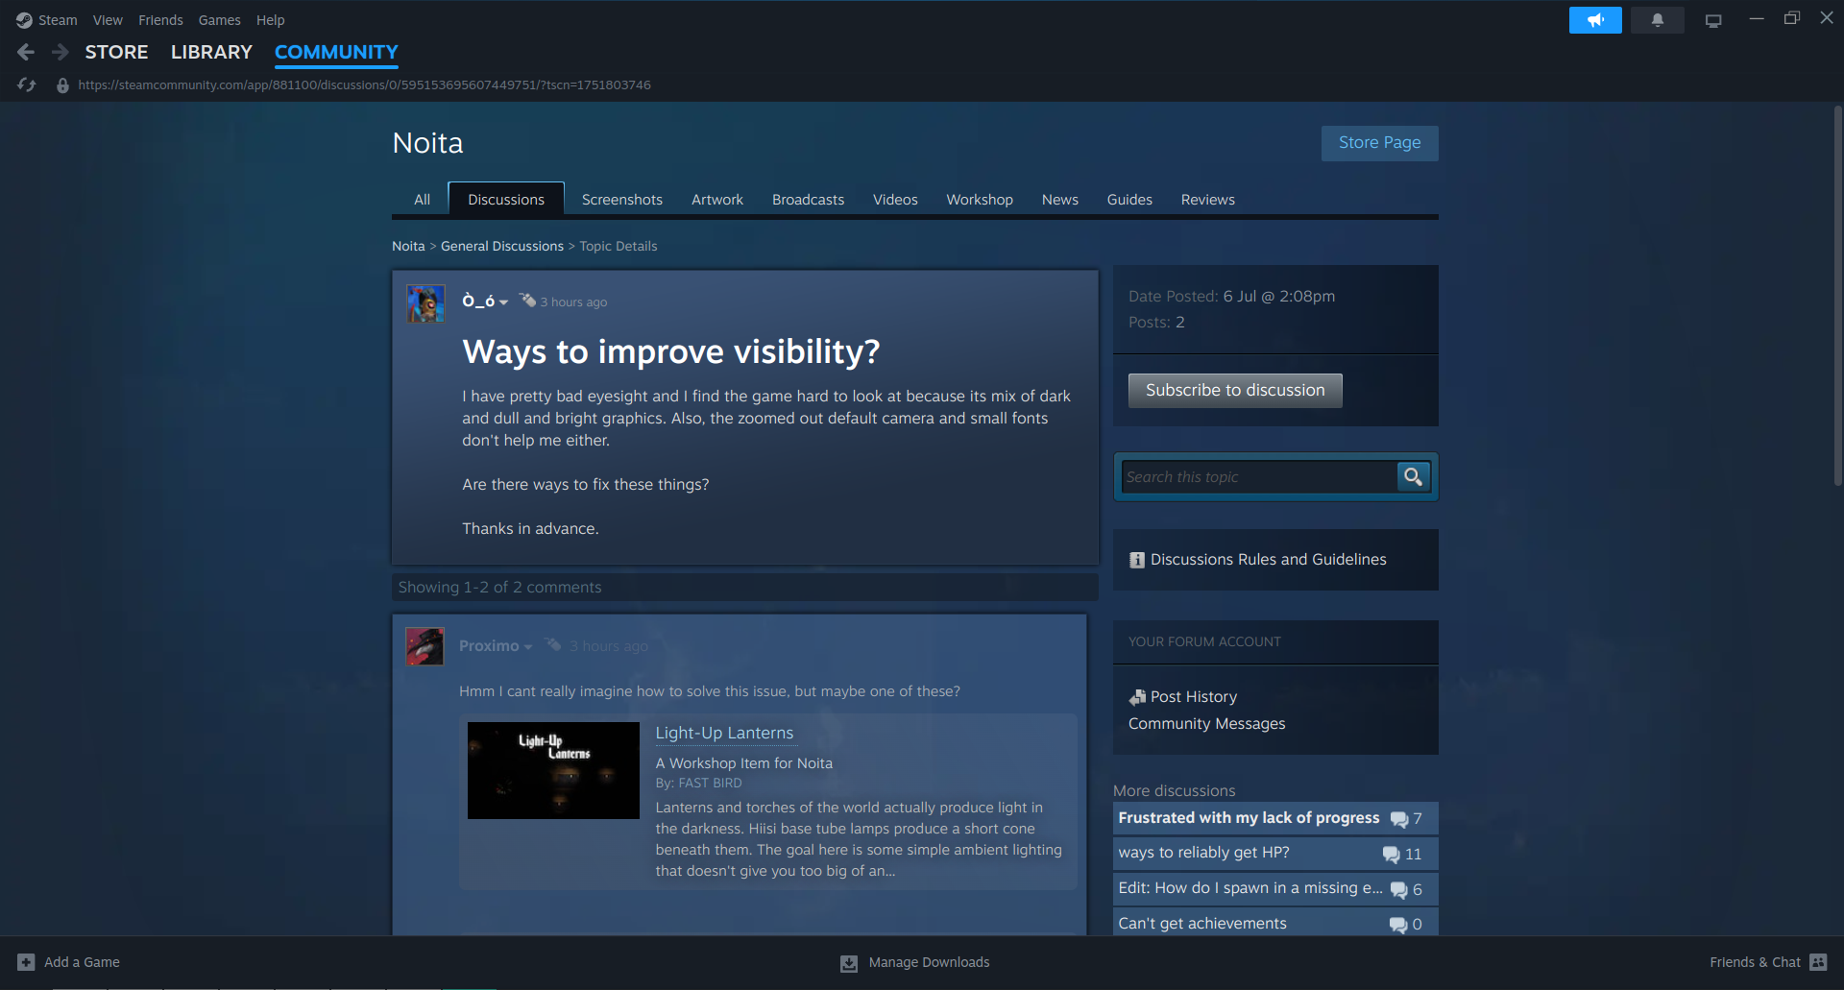This screenshot has height=990, width=1844.
Task: Click Add a Game label
Action: tap(82, 962)
